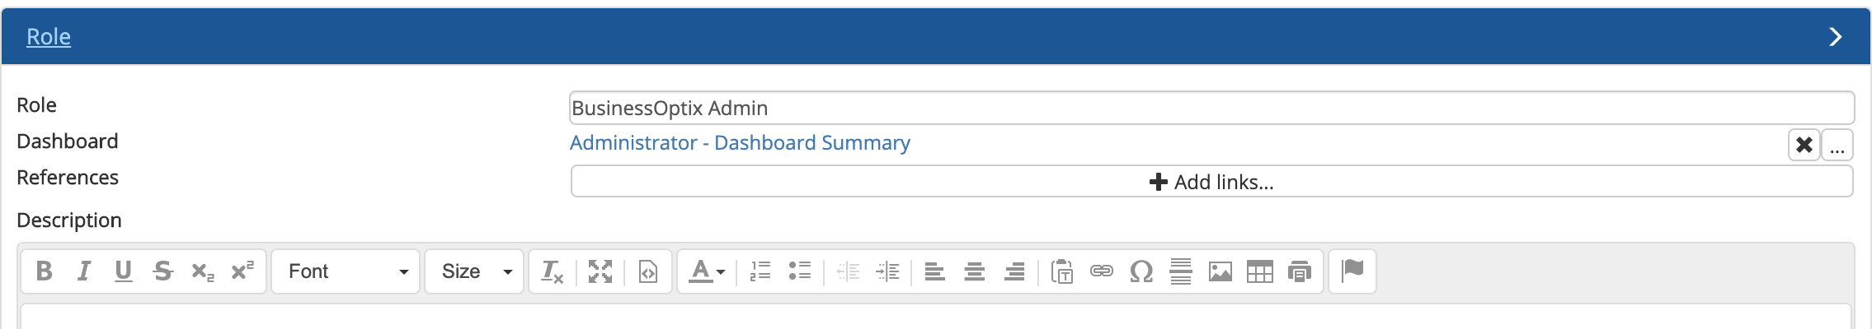The width and height of the screenshot is (1872, 329).
Task: Open the text color picker
Action: coord(707,271)
